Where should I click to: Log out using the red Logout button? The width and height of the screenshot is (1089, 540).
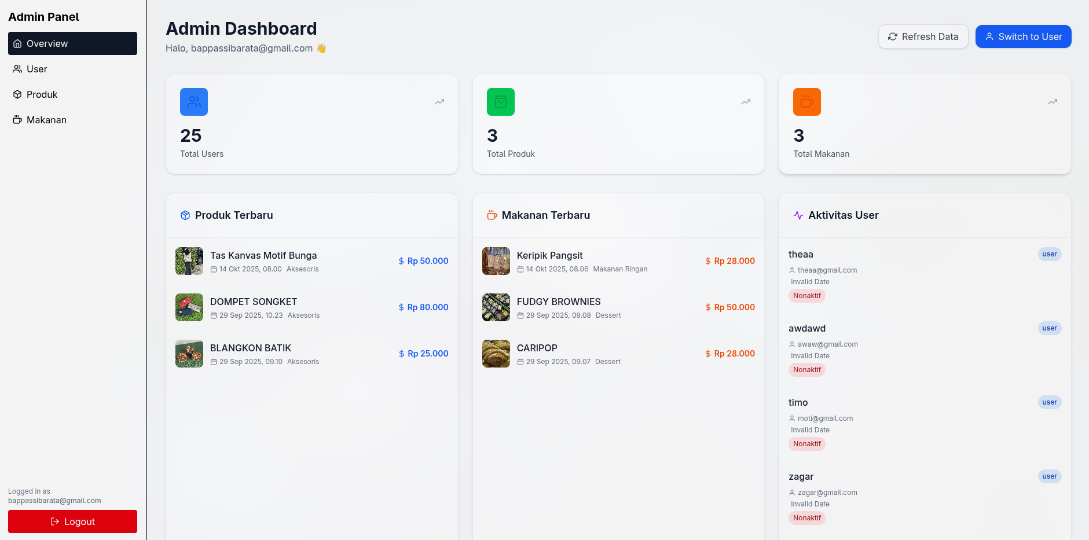pyautogui.click(x=72, y=521)
